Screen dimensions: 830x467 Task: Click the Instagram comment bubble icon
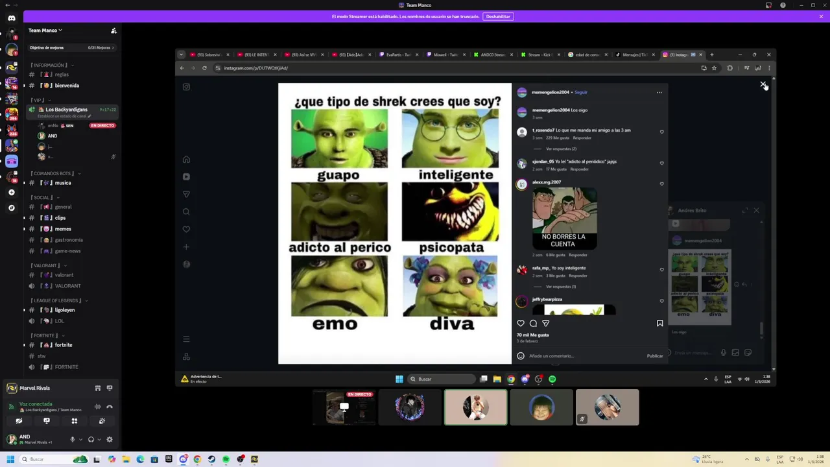click(x=533, y=323)
